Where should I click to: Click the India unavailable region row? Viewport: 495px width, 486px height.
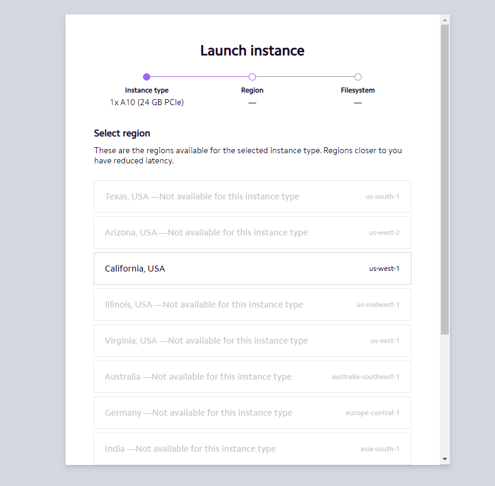(x=252, y=448)
